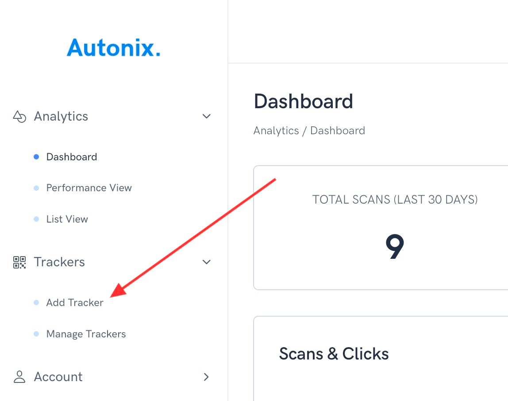Select the blue Dashboard bullet dot

[x=36, y=157]
